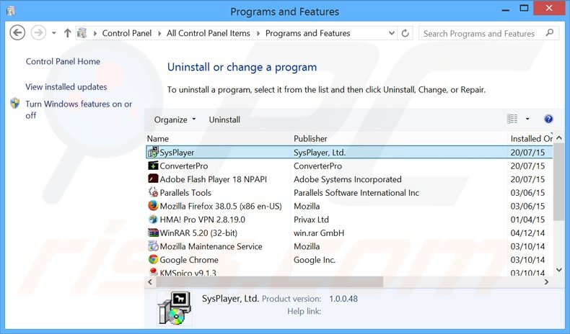Click the horizontal scrollbar thumb
Viewport: 570px width, 334px height.
[x=269, y=281]
